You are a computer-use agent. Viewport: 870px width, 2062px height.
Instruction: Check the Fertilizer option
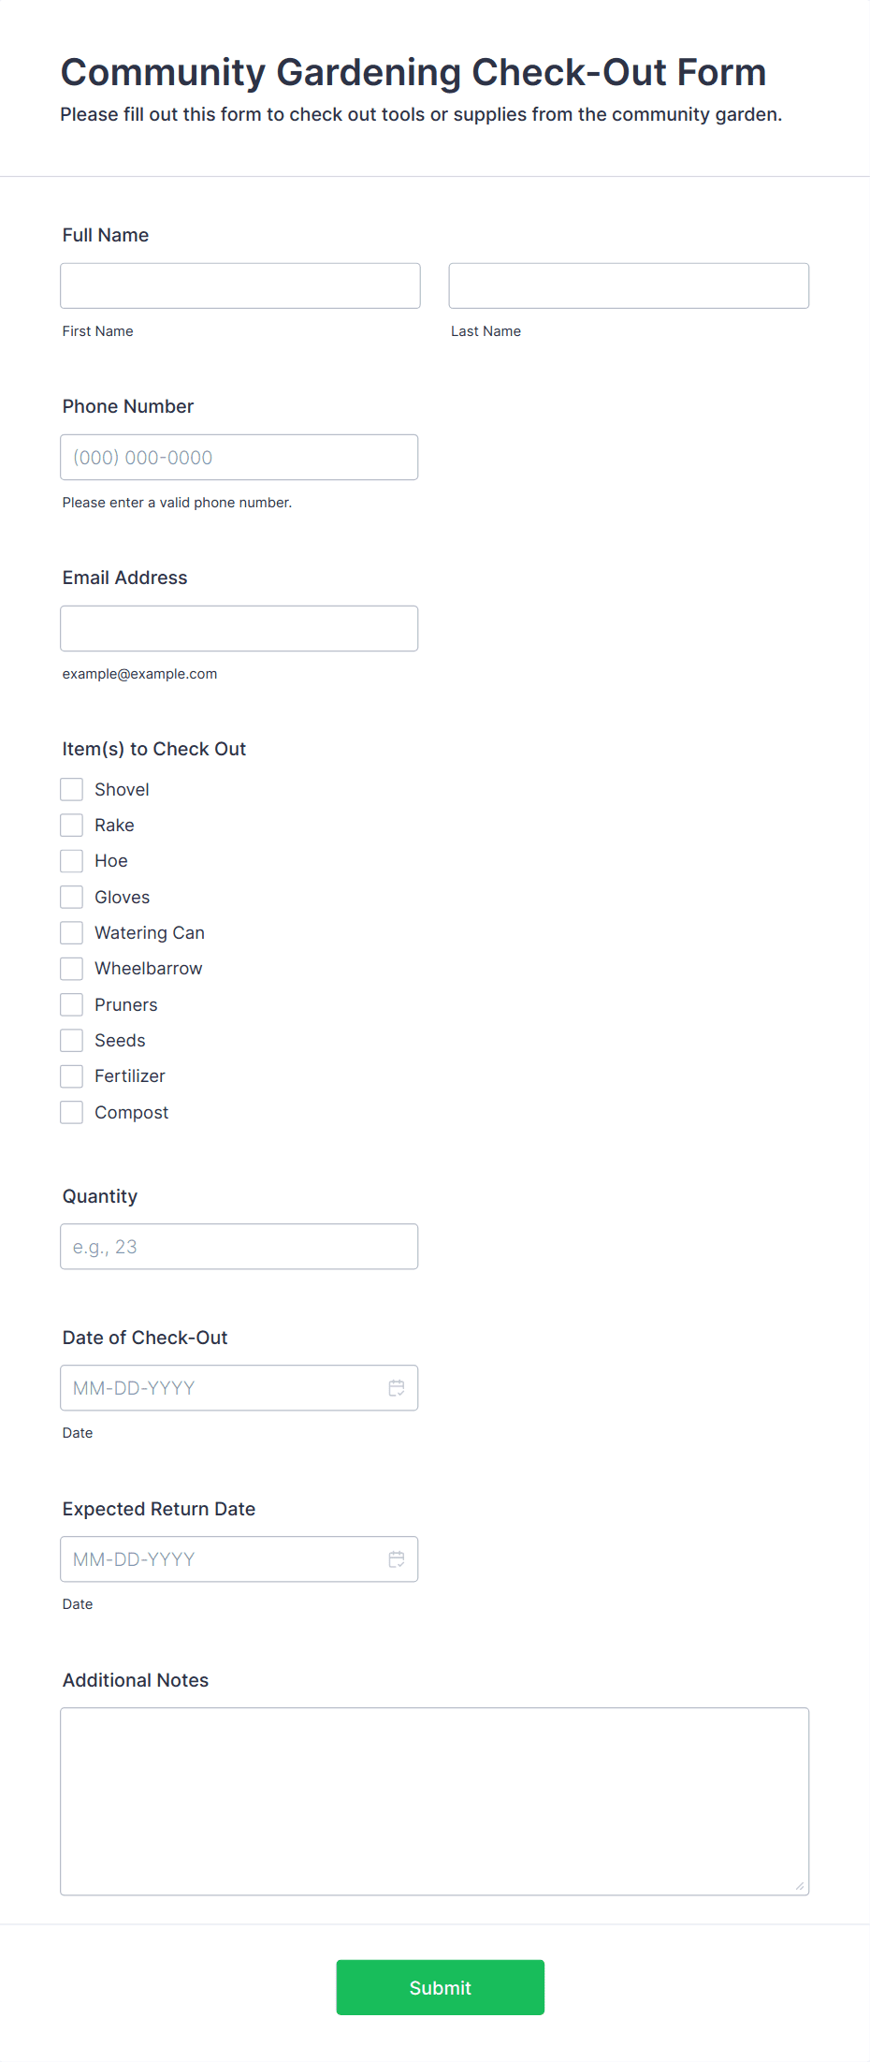72,1076
